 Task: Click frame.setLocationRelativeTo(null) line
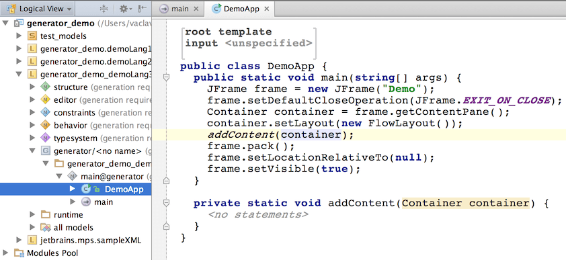pyautogui.click(x=320, y=158)
